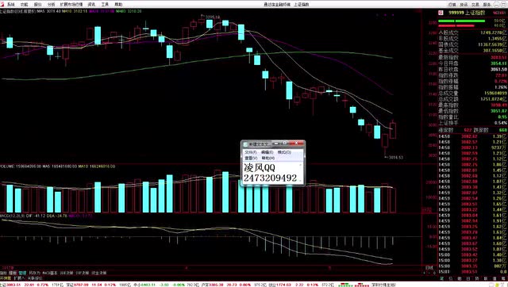
Task: Click the 行情 button at top right
Action: (452, 4)
